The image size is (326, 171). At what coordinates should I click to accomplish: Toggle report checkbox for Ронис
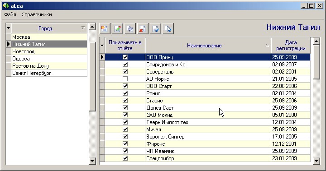(x=125, y=93)
